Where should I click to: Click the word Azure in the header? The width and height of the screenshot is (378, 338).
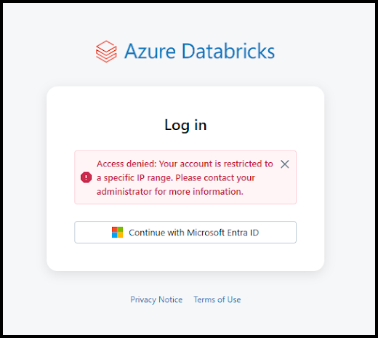(150, 51)
